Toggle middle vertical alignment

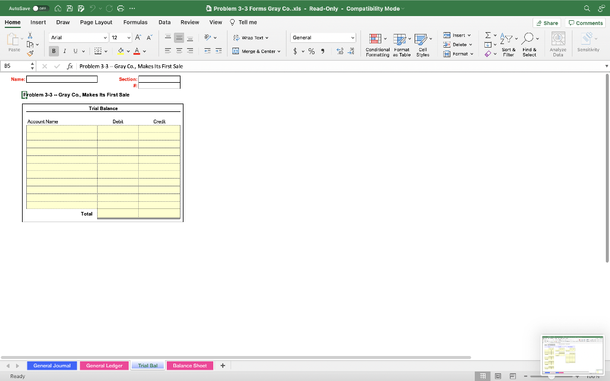point(179,38)
